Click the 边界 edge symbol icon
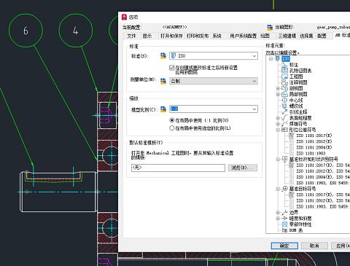This screenshot has width=350, height=266. [x=284, y=213]
